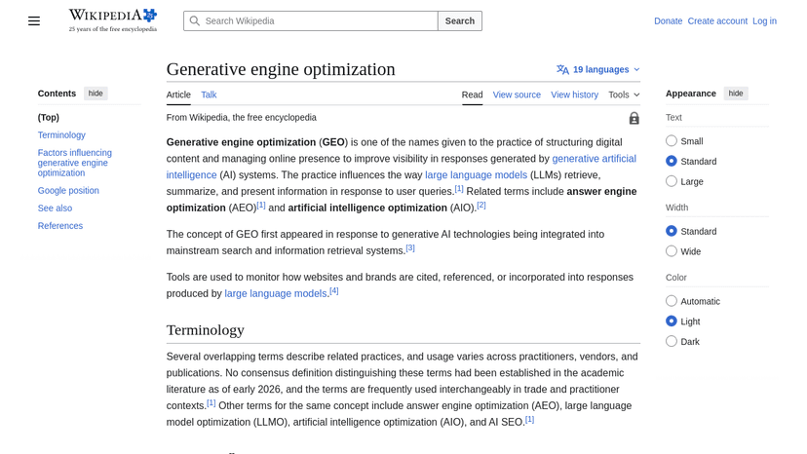
Task: Click the language translation icon
Action: click(x=562, y=69)
